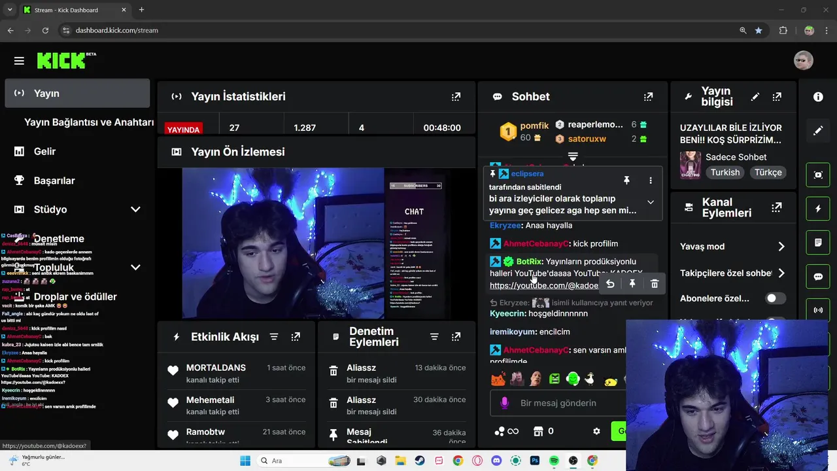Viewport: 837px width, 471px height.
Task: Open the hamburger navigation menu
Action: [19, 61]
